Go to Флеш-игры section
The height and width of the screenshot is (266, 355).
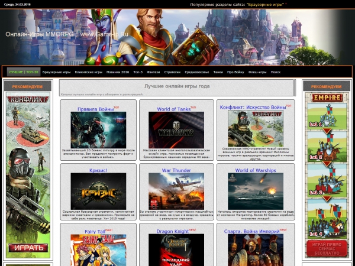pos(257,72)
